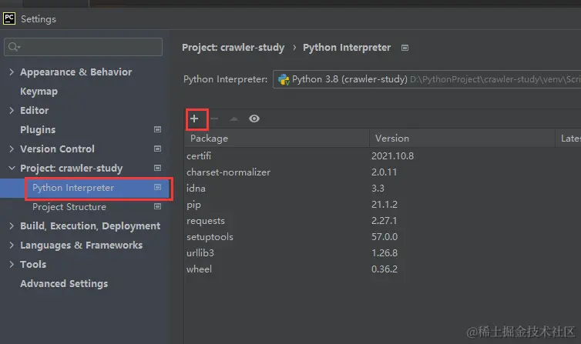Open Keymap settings
Viewport: 581px width, 344px height.
[39, 92]
